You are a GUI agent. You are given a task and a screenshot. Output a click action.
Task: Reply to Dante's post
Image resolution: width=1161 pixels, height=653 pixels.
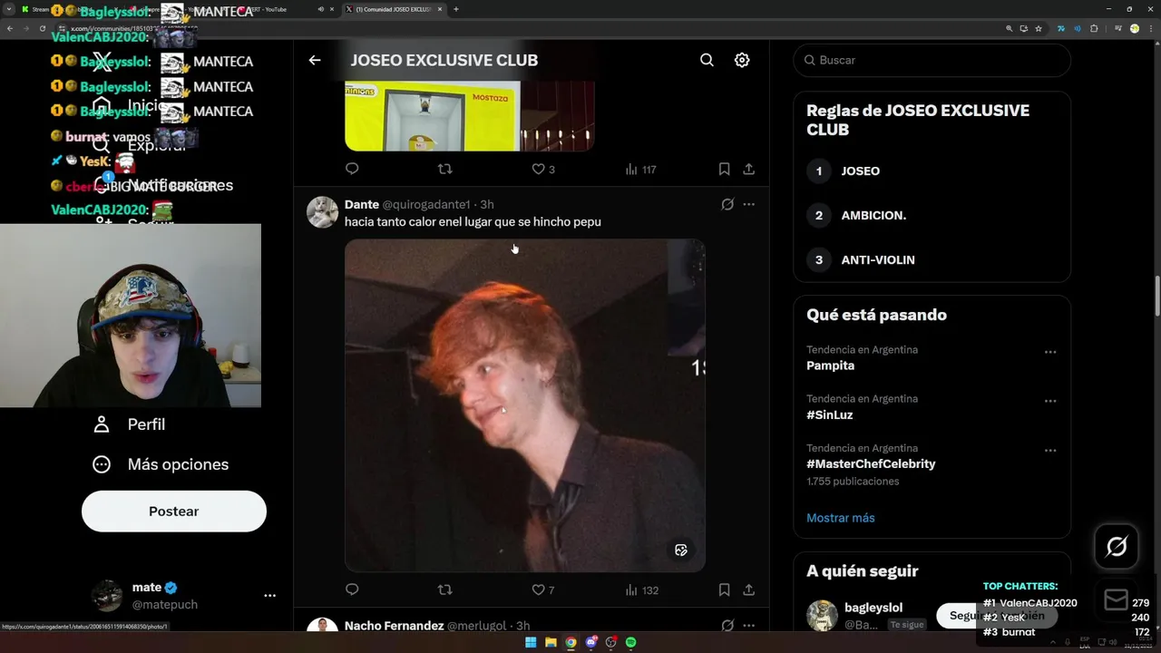coord(352,590)
